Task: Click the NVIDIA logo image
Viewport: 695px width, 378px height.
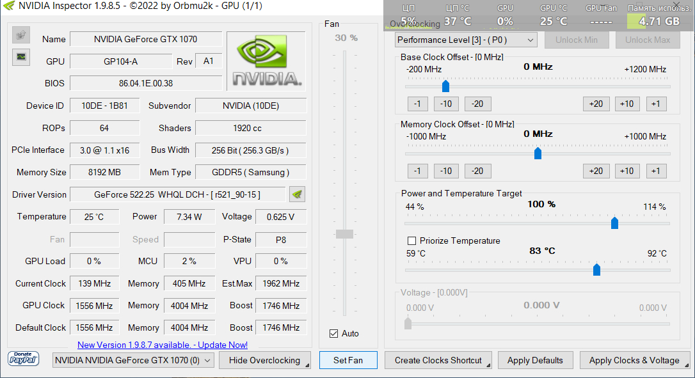Action: click(x=266, y=61)
